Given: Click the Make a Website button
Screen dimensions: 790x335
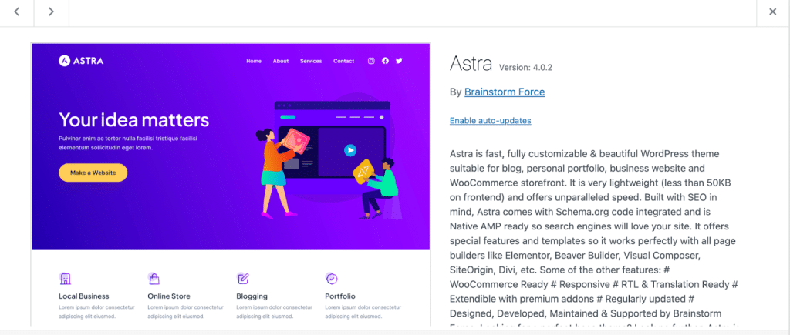Looking at the screenshot, I should point(93,173).
